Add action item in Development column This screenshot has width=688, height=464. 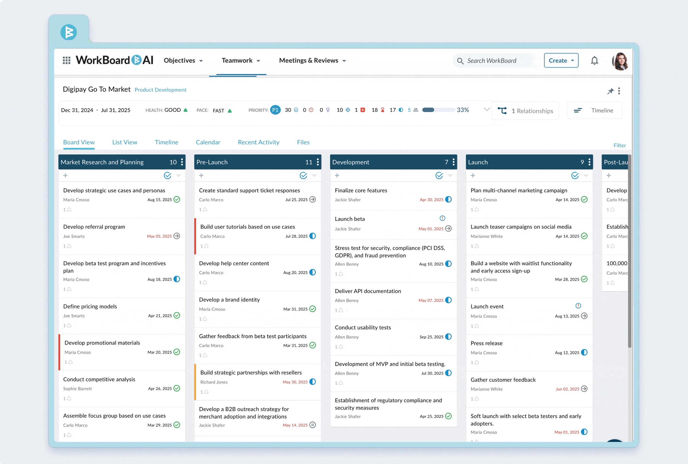337,176
